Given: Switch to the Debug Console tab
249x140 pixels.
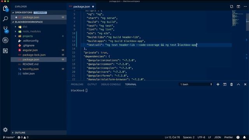Looking at the screenshot, I should (111, 84).
